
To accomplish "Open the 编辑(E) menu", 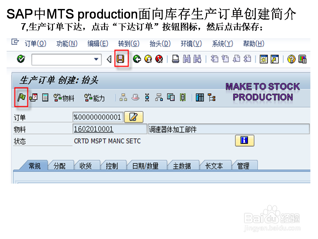I will pyautogui.click(x=98, y=44).
